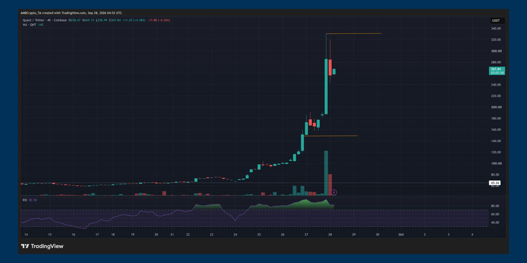The width and height of the screenshot is (527, 263).
Task: Click the volume value 140
Action: 41,25
